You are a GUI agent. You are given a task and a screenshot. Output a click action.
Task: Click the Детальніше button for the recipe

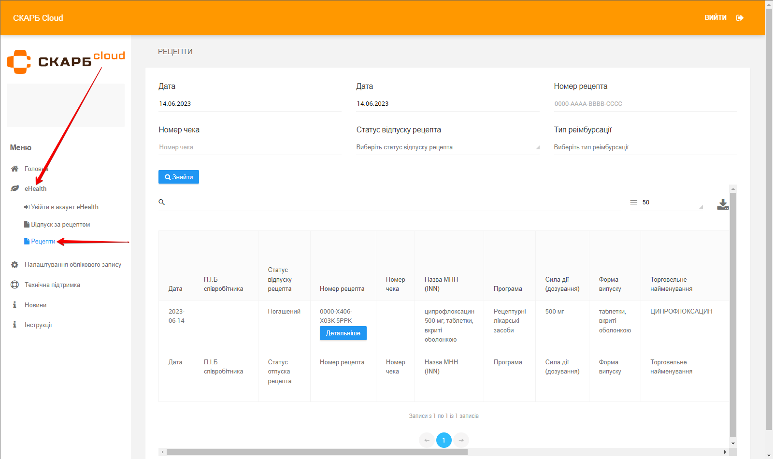coord(343,333)
